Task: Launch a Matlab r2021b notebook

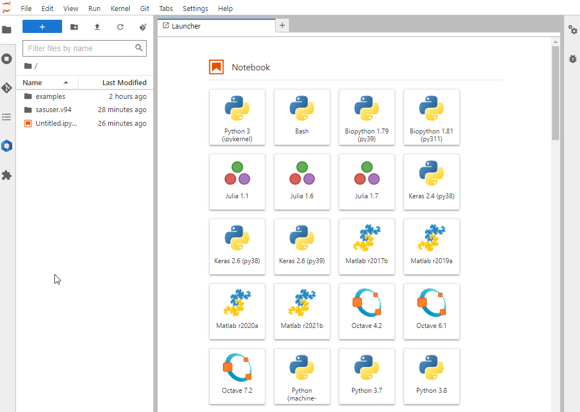Action: pos(302,311)
